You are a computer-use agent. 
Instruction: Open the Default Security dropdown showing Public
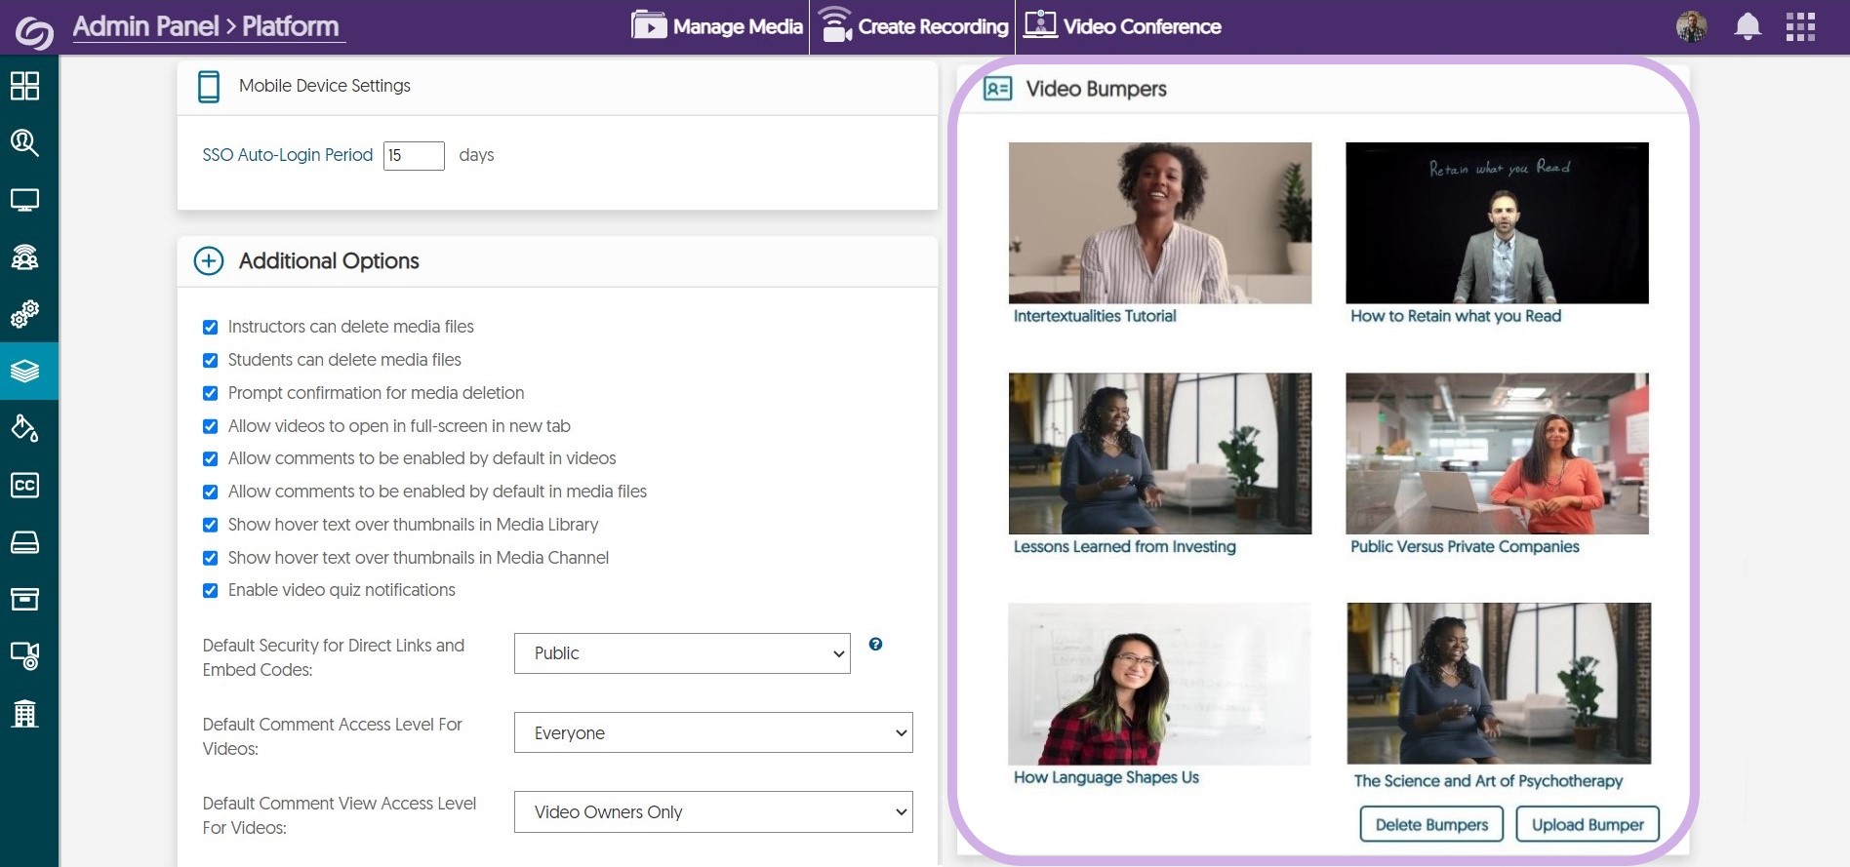tap(681, 653)
